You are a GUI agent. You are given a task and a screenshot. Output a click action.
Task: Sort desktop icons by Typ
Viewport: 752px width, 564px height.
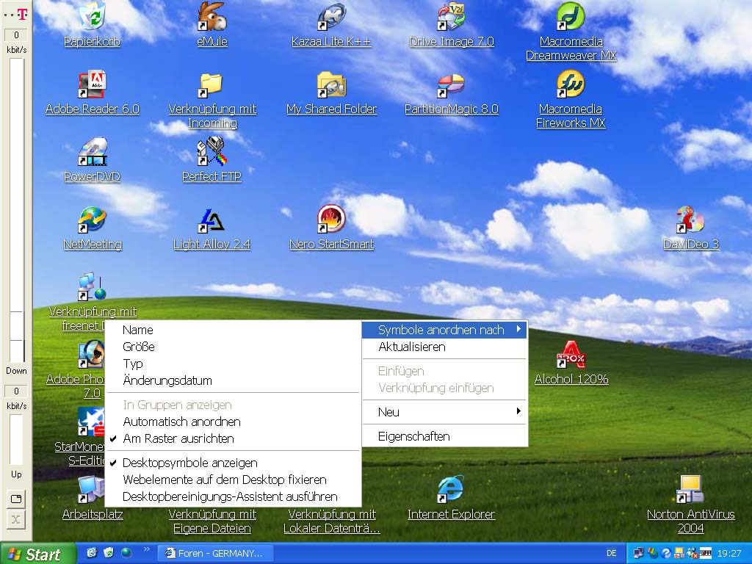pyautogui.click(x=232, y=364)
